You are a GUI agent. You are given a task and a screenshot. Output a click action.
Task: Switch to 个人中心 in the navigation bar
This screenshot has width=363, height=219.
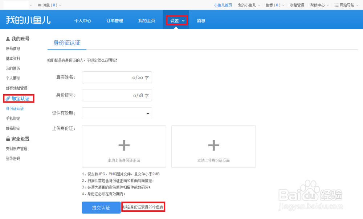83,21
